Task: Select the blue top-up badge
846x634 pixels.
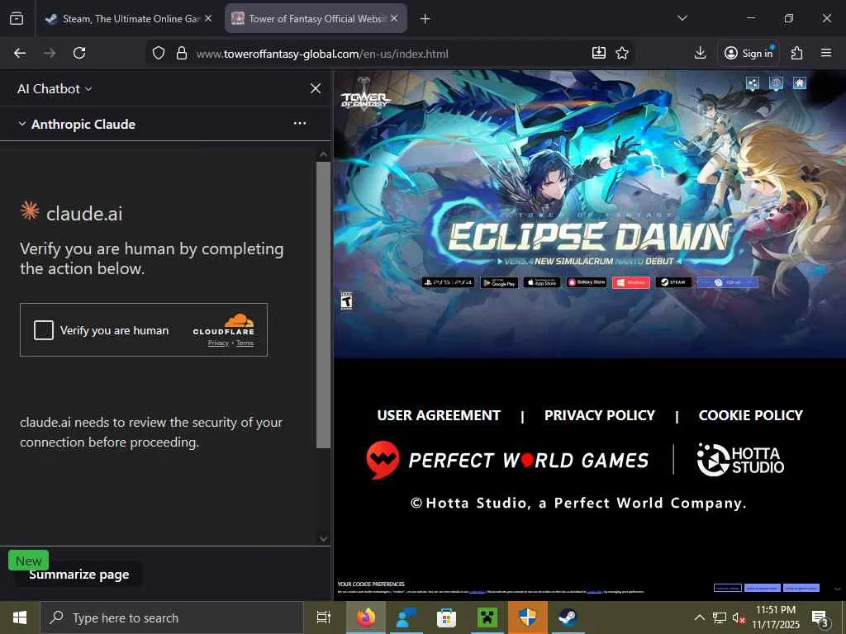Action: coord(727,282)
